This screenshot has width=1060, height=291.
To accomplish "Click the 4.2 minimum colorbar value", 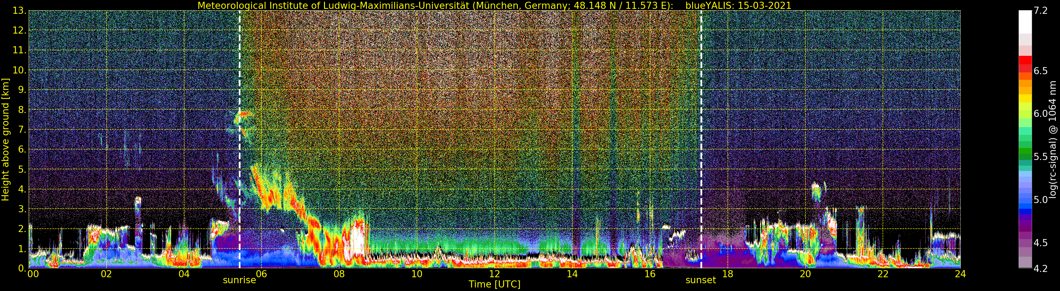I will coord(1041,268).
